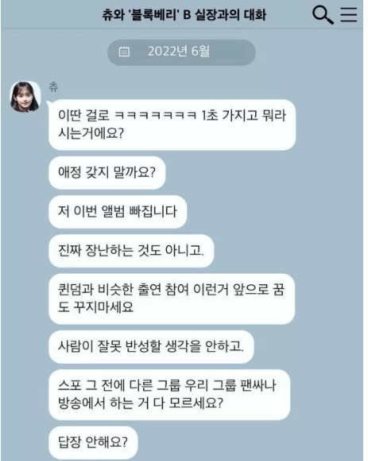Tap the 2022년 6월 date label

179,52
